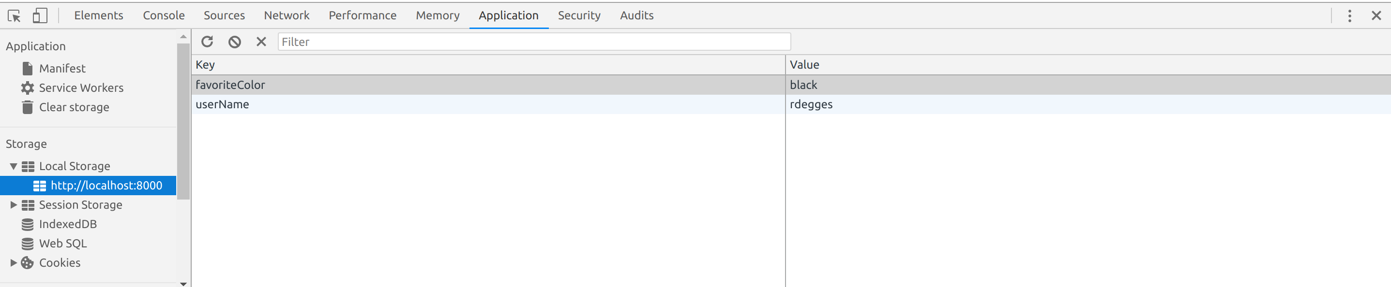Viewport: 1391px width, 287px height.
Task: Click the sidebar scroll down arrow
Action: coord(183,283)
